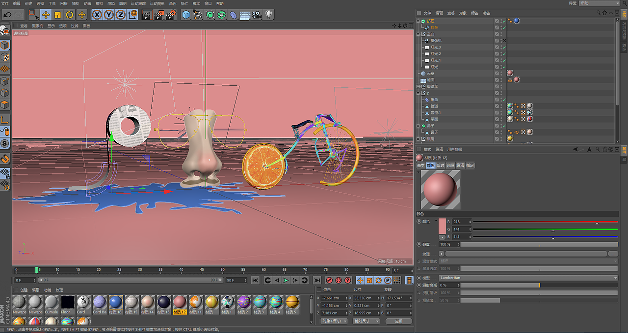Open render settings clapperboard with gear
Viewport: 628px width, 333px height.
click(171, 15)
